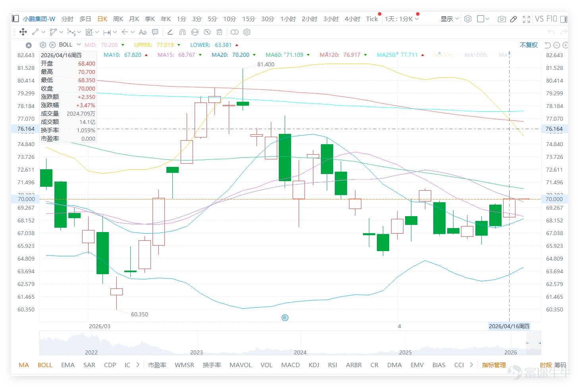Select the MACD sub-indicator
The image size is (579, 387).
coord(290,365)
